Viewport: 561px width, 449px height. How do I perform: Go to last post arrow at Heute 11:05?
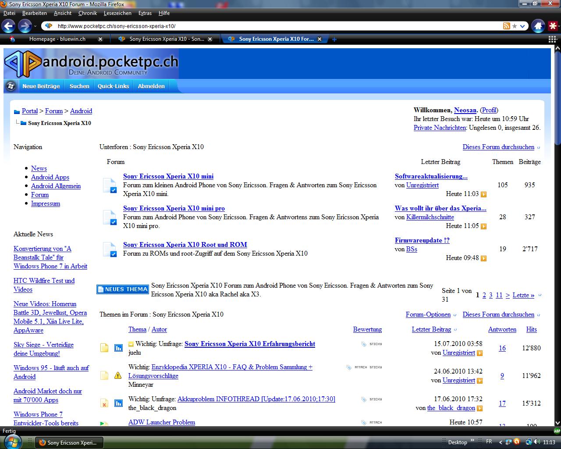pyautogui.click(x=484, y=226)
